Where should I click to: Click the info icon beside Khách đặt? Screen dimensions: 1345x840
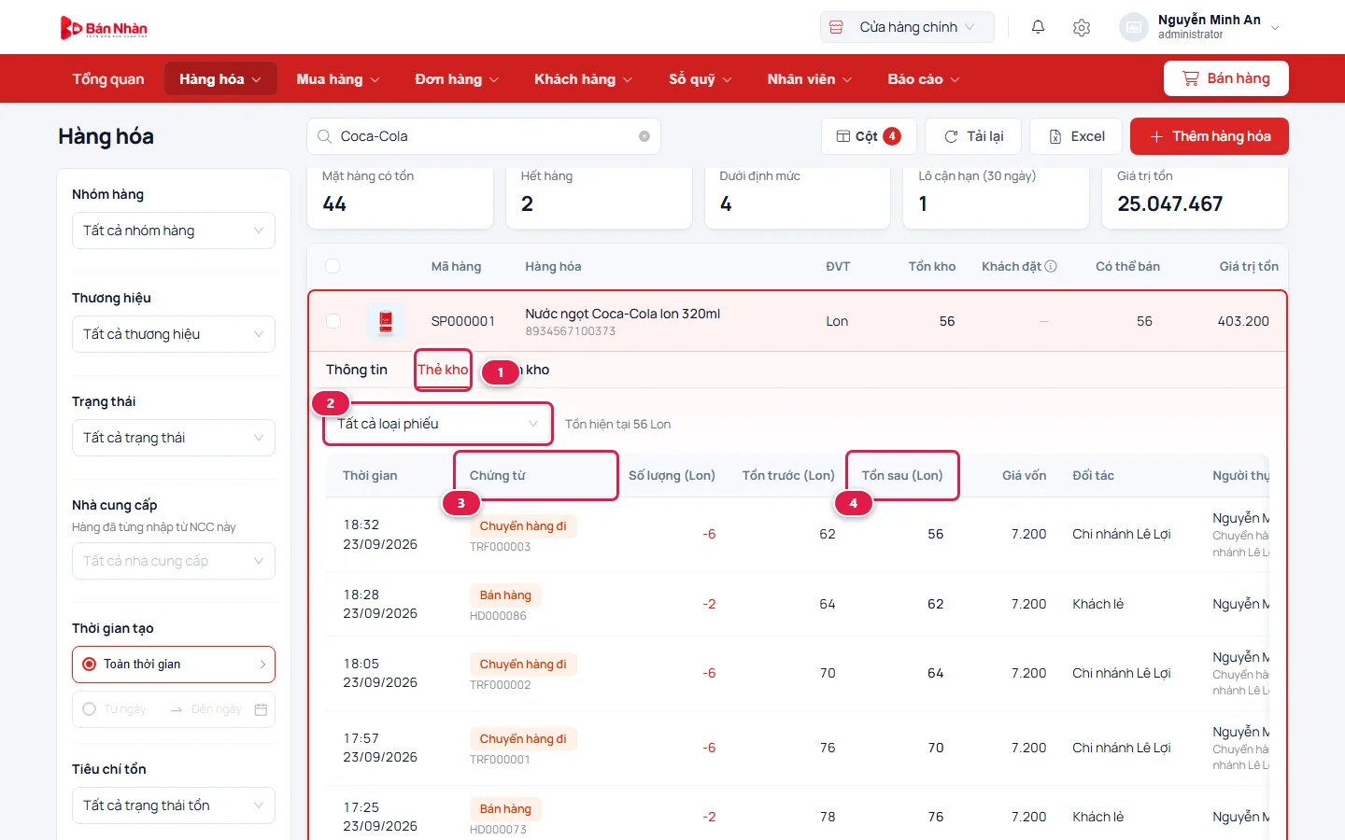tap(1051, 266)
